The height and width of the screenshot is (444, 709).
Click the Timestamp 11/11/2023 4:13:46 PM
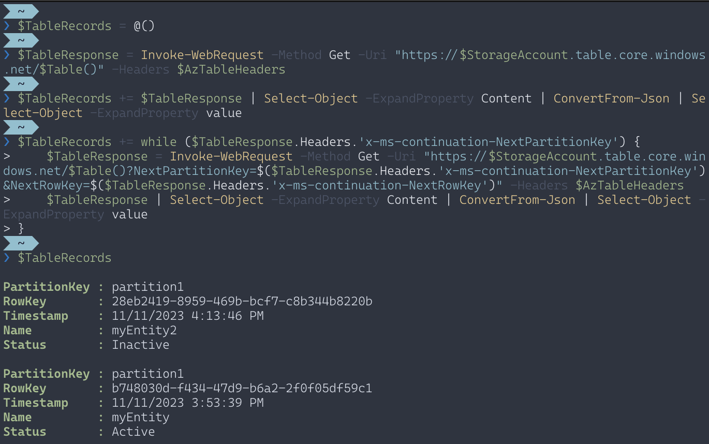[188, 316]
